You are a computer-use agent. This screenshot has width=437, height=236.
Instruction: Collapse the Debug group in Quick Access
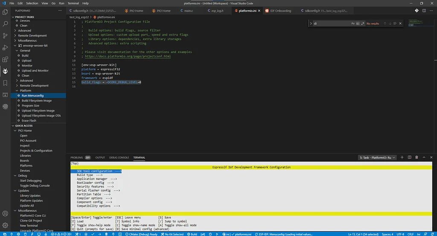click(15, 176)
